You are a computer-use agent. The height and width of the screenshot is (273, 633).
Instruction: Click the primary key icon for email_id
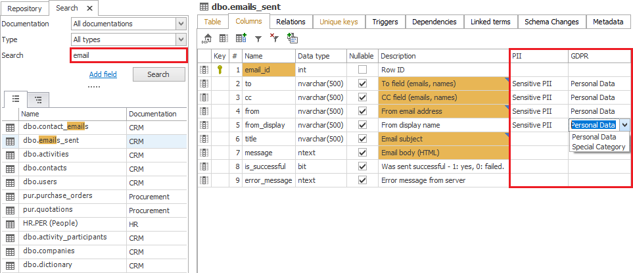[x=220, y=70]
